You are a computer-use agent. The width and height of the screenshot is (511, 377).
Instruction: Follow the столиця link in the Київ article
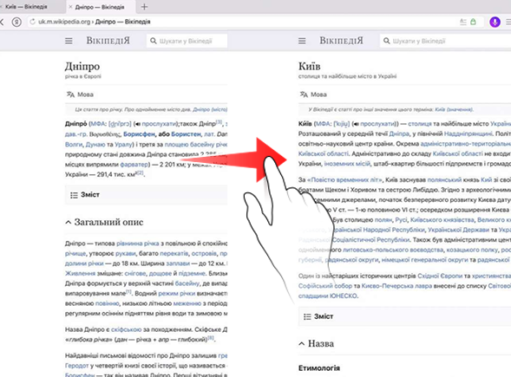click(x=420, y=124)
